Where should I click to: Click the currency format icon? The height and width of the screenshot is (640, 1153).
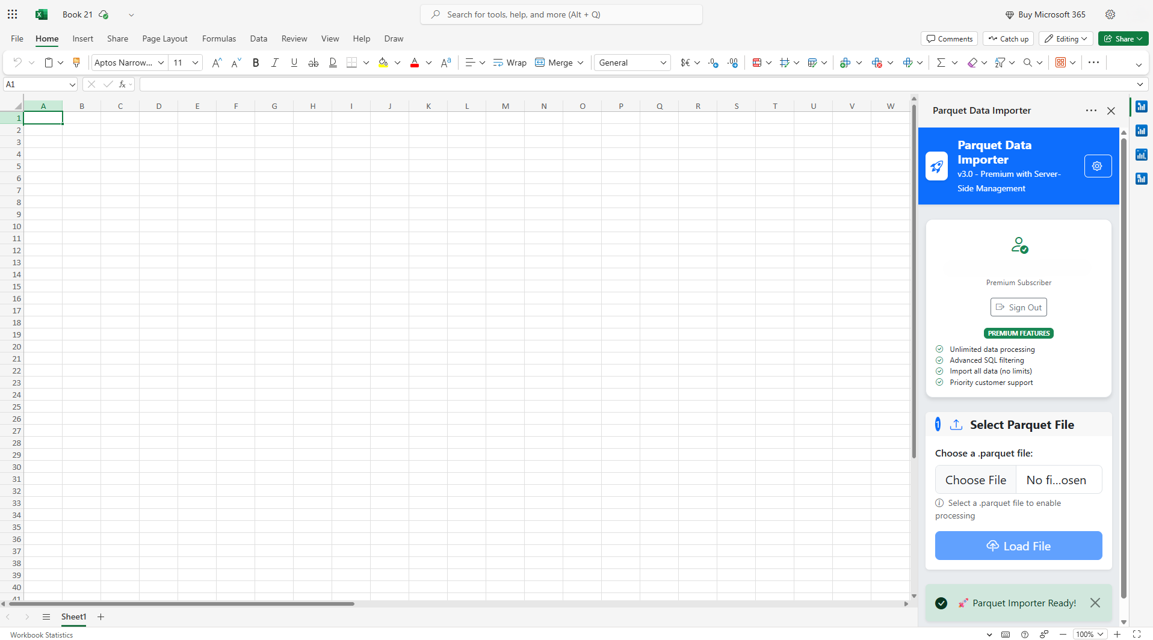tap(685, 63)
